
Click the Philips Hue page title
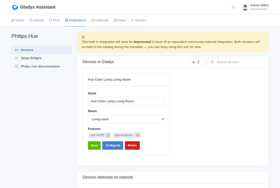[x=25, y=36]
